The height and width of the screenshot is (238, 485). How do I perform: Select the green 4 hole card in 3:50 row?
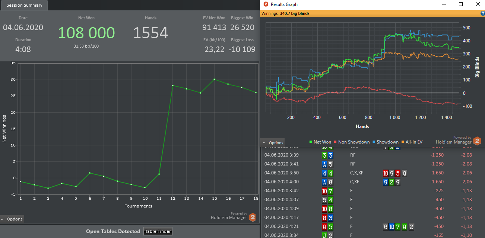[330, 173]
